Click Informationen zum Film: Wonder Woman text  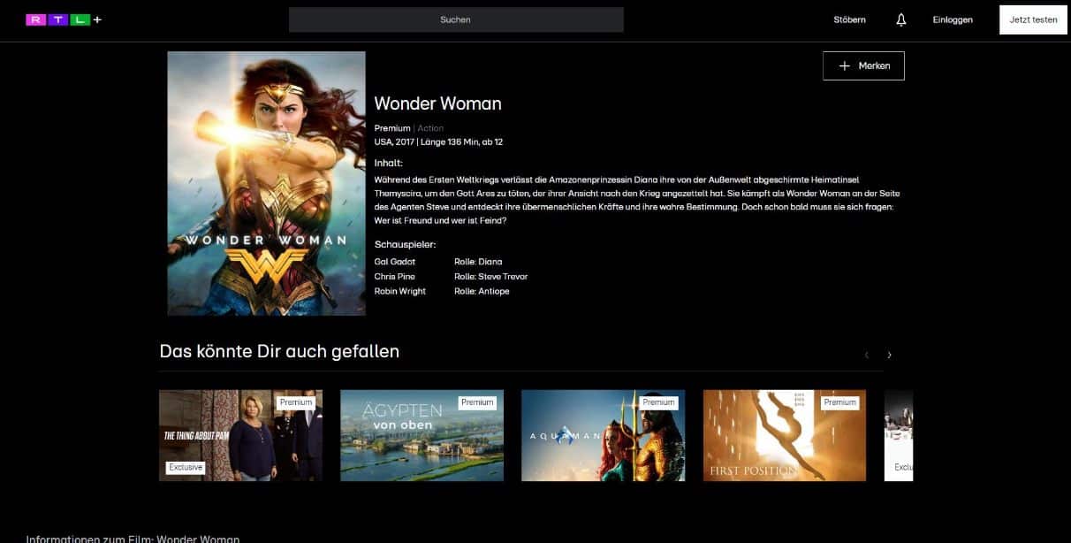[133, 538]
